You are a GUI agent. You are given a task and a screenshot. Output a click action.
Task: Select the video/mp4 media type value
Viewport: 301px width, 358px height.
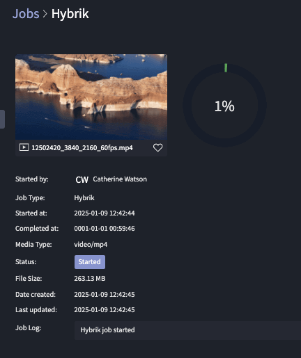(91, 245)
